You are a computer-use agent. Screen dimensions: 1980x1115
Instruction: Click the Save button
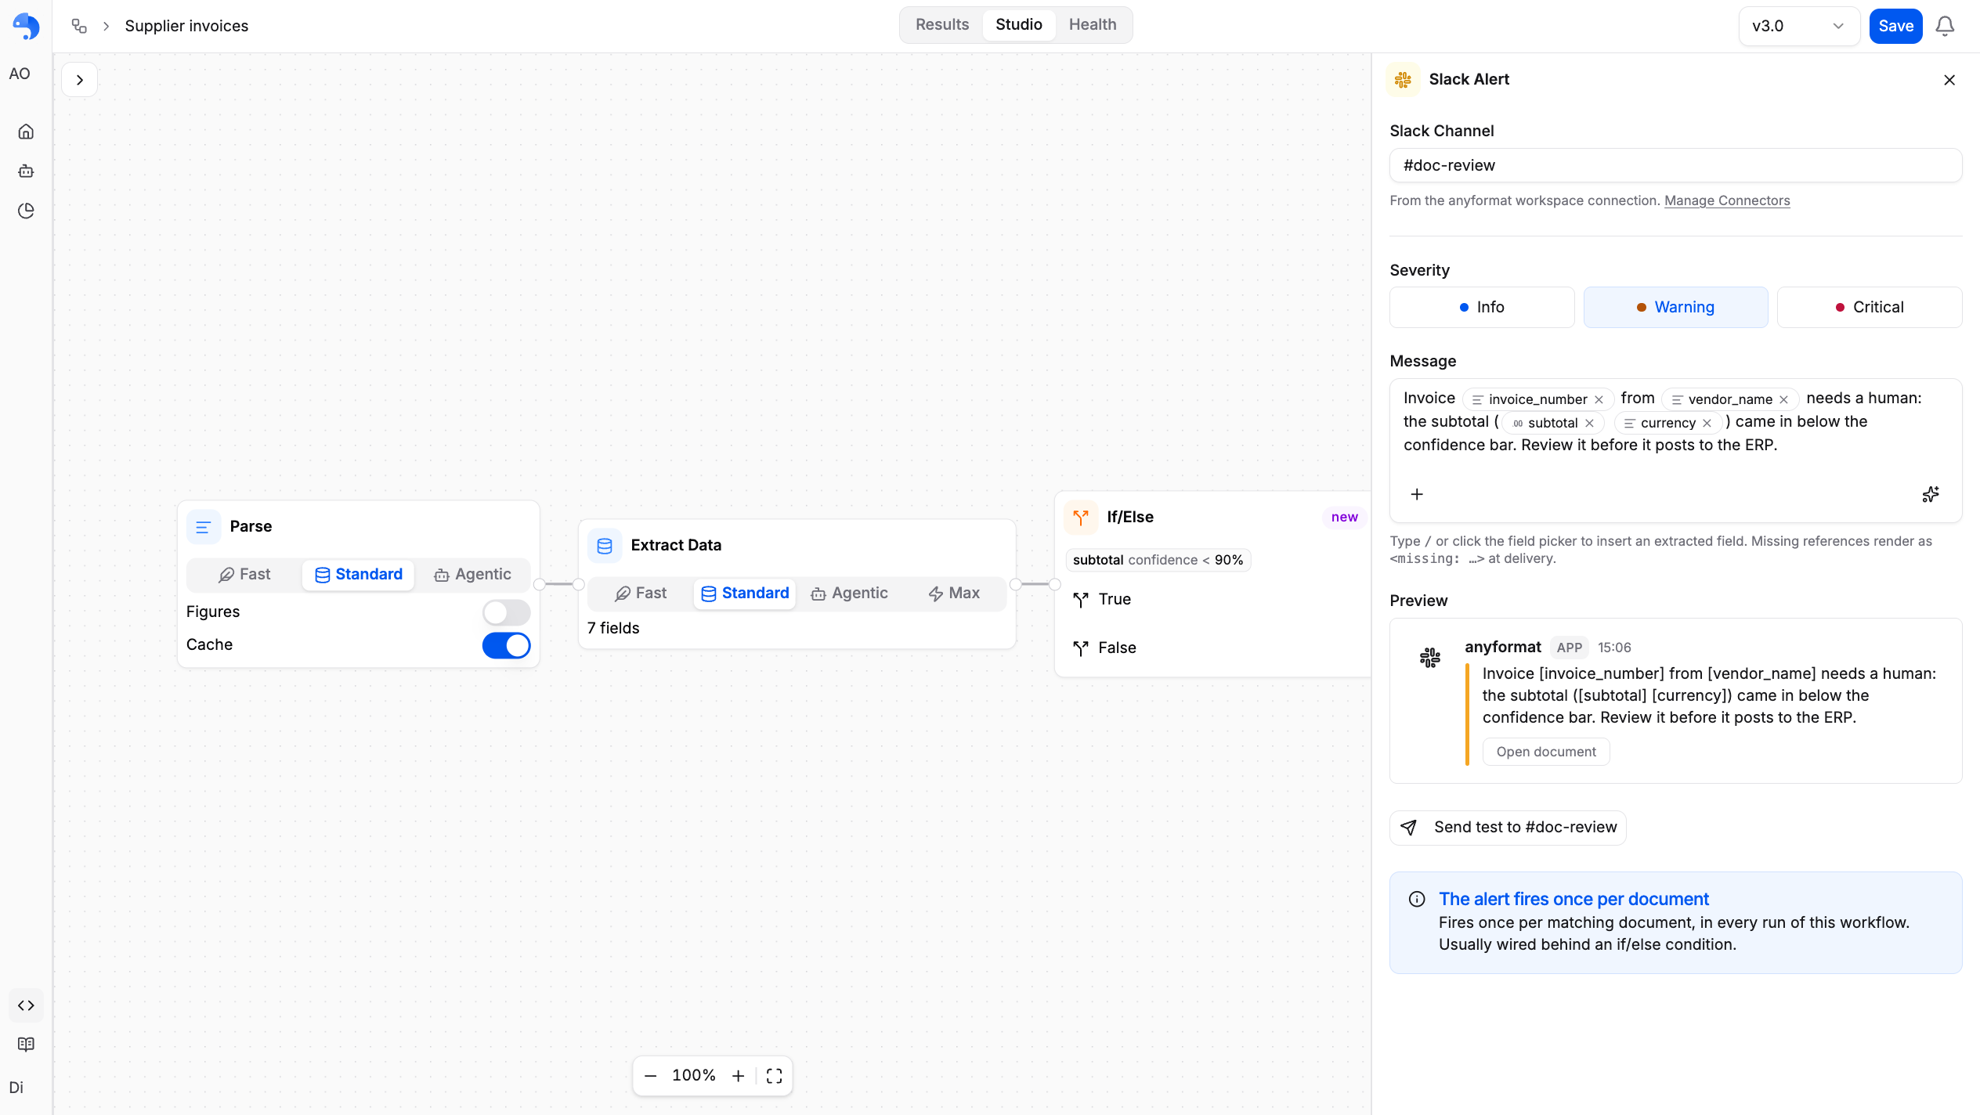pyautogui.click(x=1895, y=26)
